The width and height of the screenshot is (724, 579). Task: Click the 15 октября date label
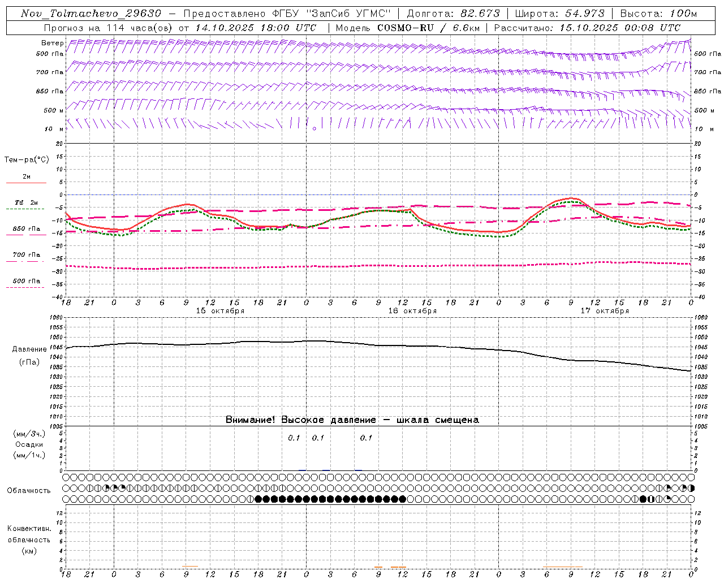click(x=220, y=311)
